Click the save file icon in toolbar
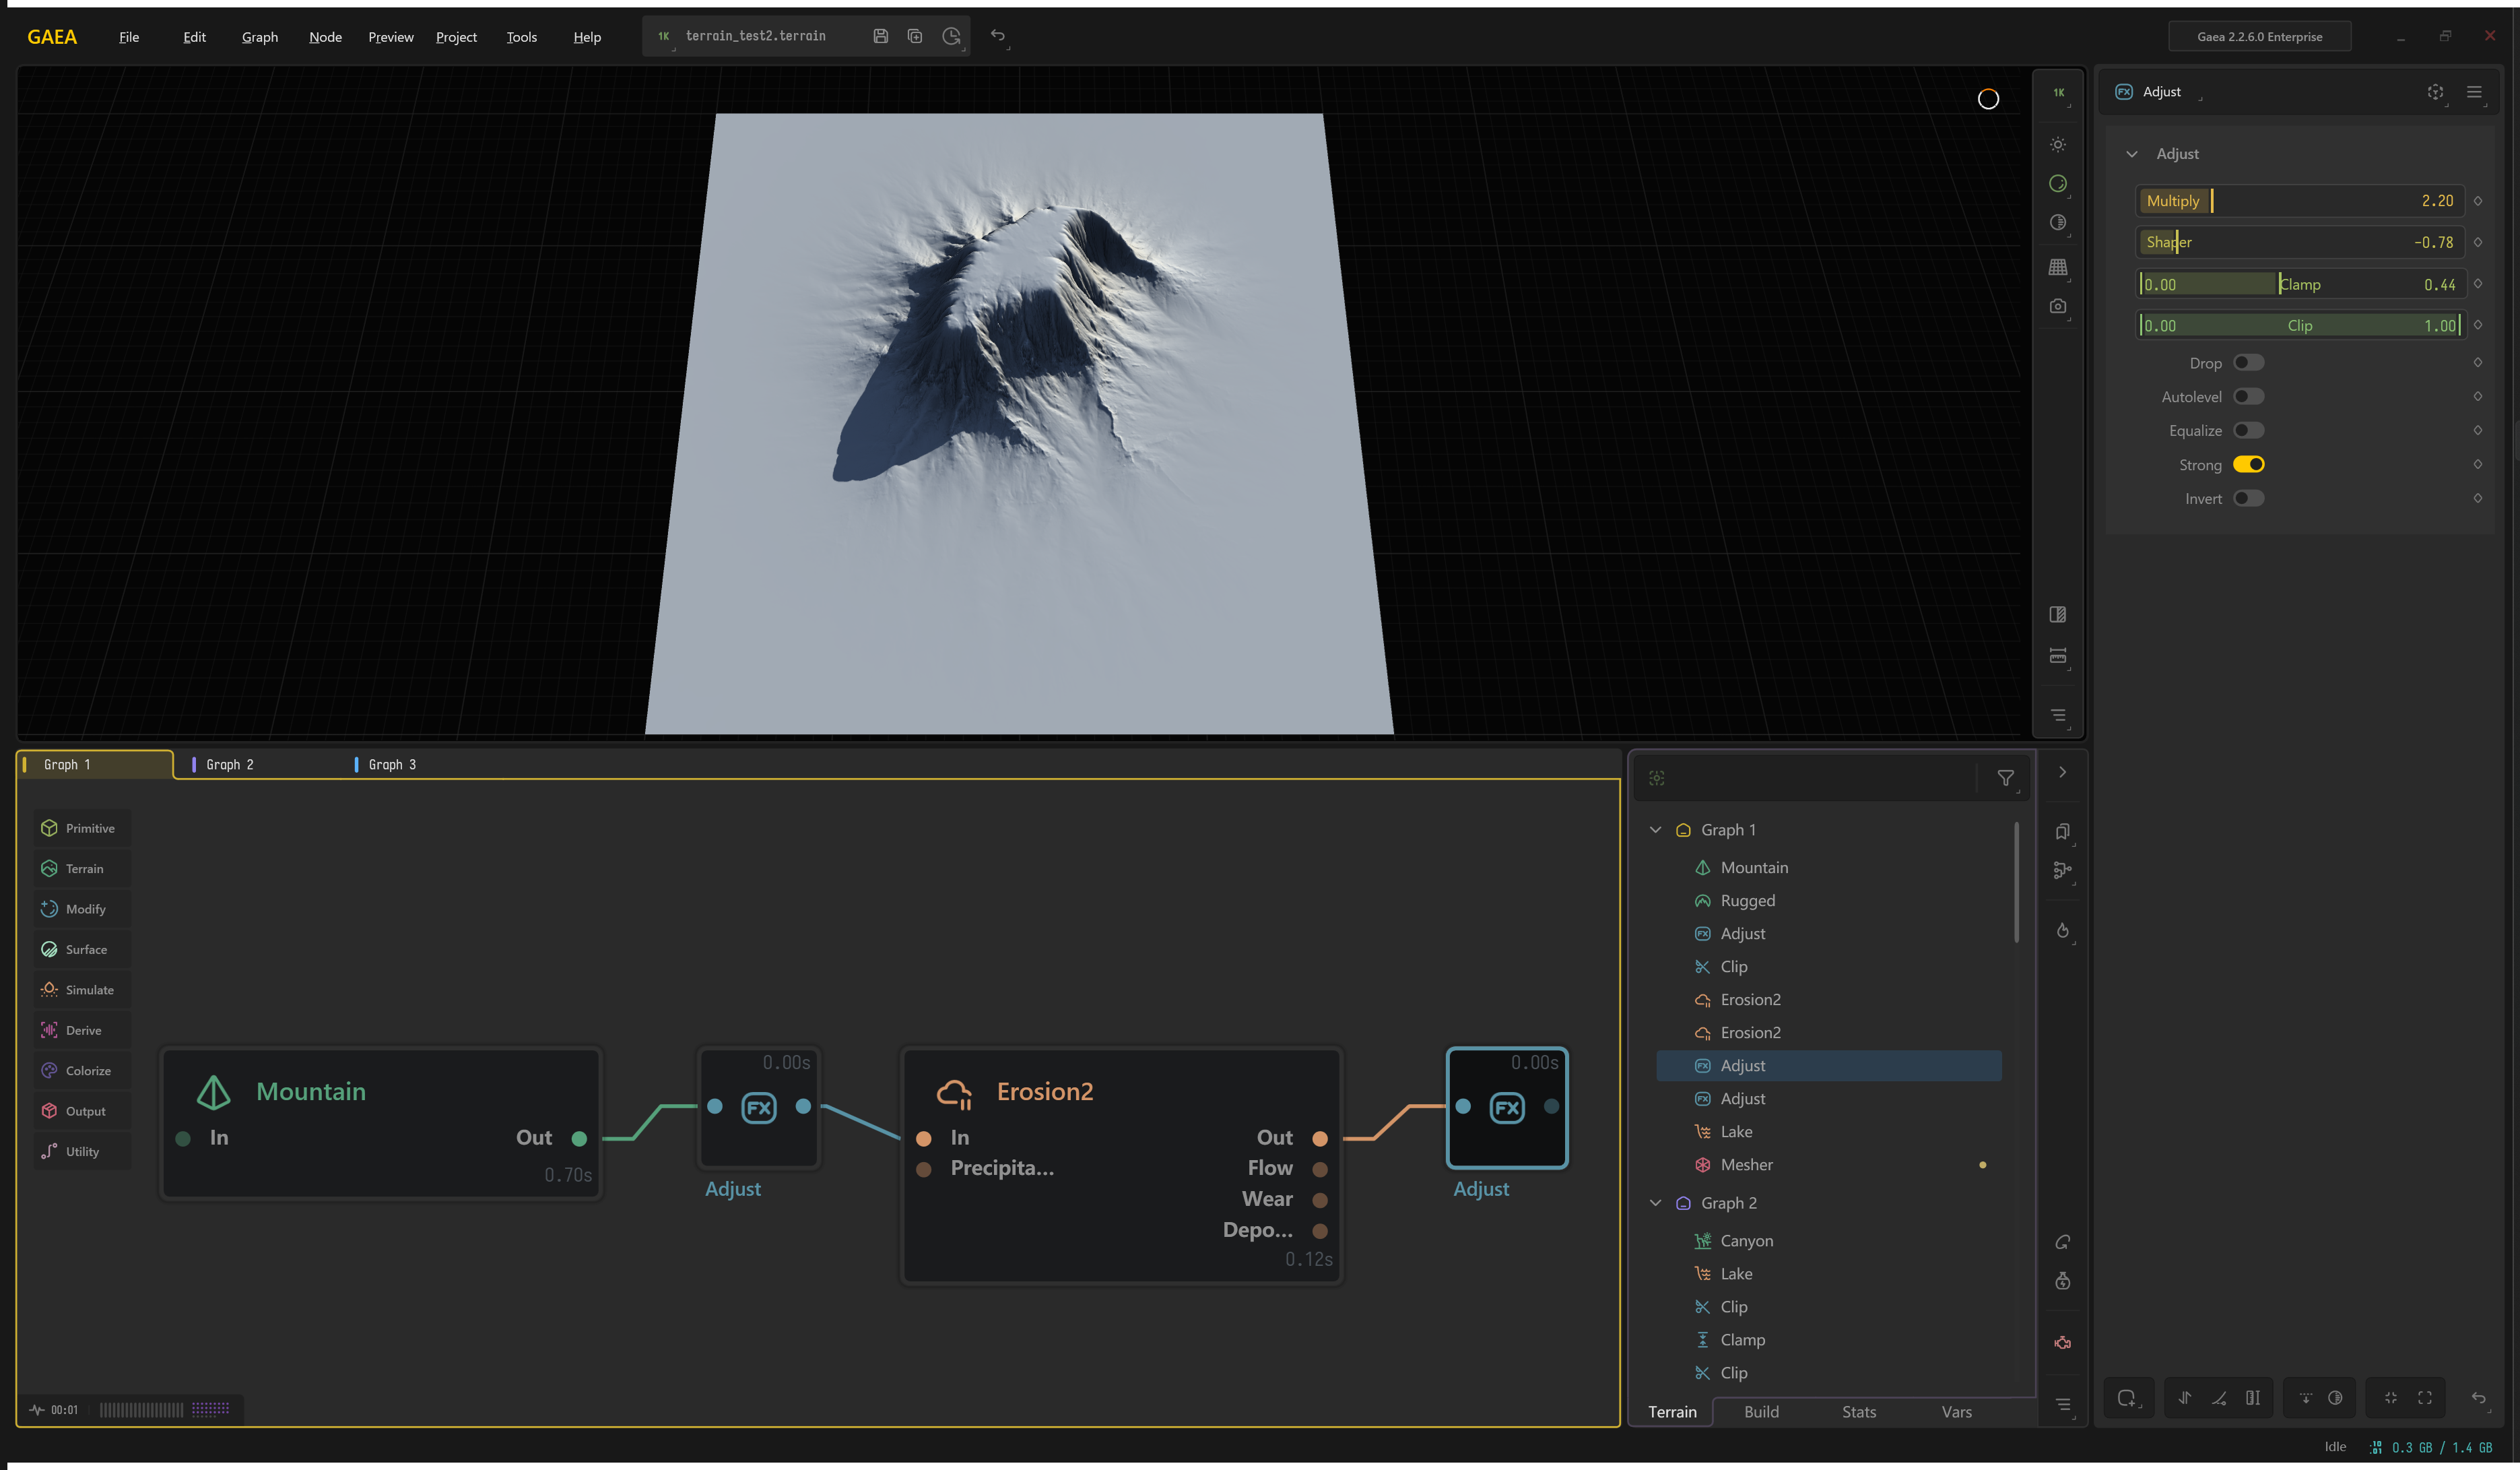The height and width of the screenshot is (1470, 2520). [x=880, y=36]
